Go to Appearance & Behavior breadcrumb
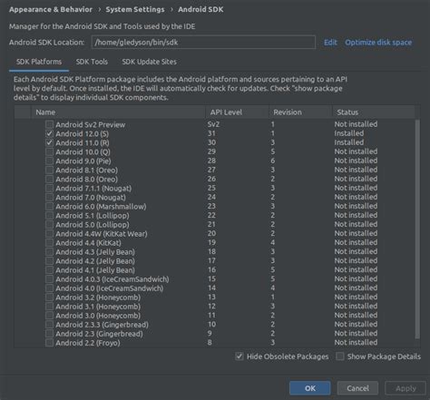This screenshot has width=430, height=400. (x=51, y=9)
